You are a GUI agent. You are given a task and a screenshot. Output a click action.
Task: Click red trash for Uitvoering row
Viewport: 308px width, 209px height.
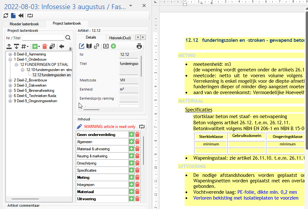pyautogui.click(x=137, y=199)
